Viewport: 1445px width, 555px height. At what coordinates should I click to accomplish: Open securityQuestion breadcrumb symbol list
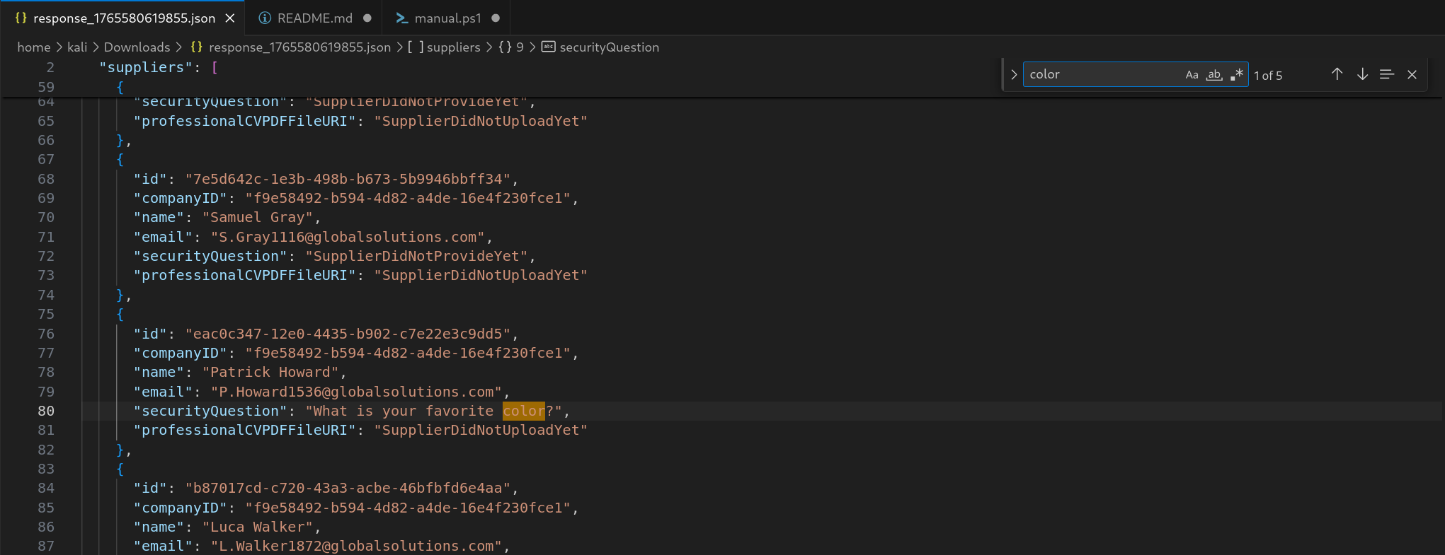(x=609, y=47)
